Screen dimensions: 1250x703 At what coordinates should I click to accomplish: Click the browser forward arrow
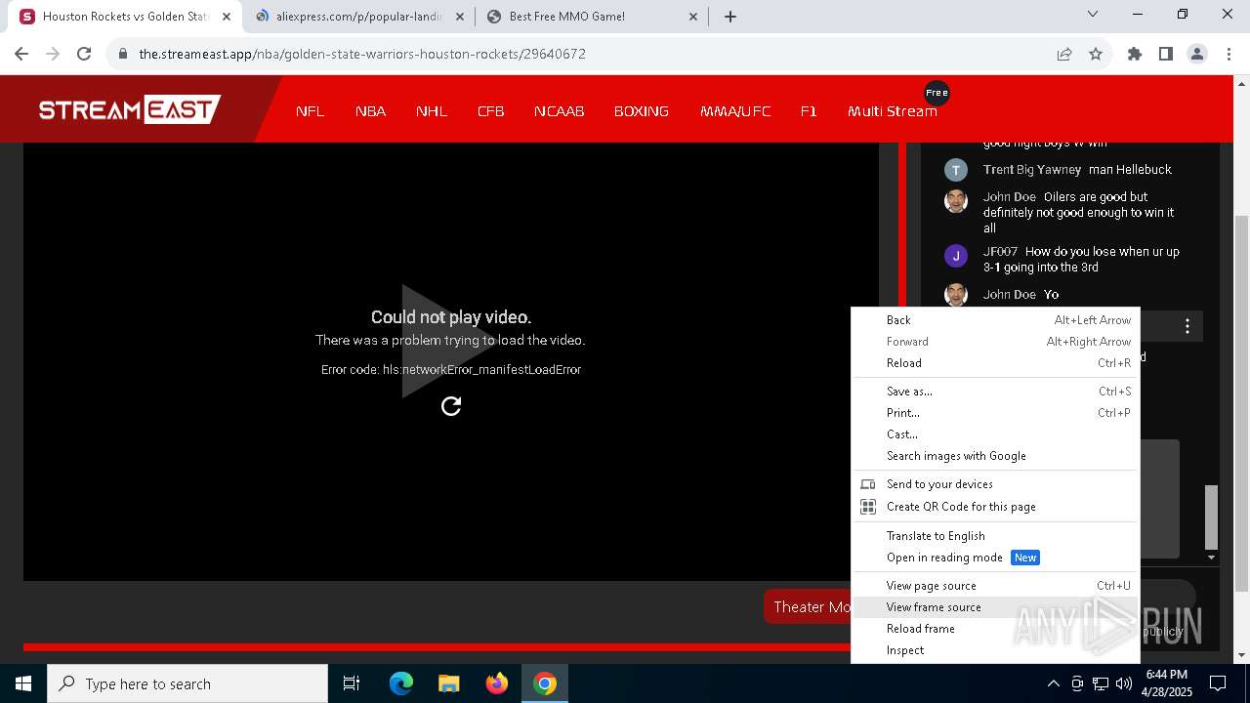coord(53,54)
